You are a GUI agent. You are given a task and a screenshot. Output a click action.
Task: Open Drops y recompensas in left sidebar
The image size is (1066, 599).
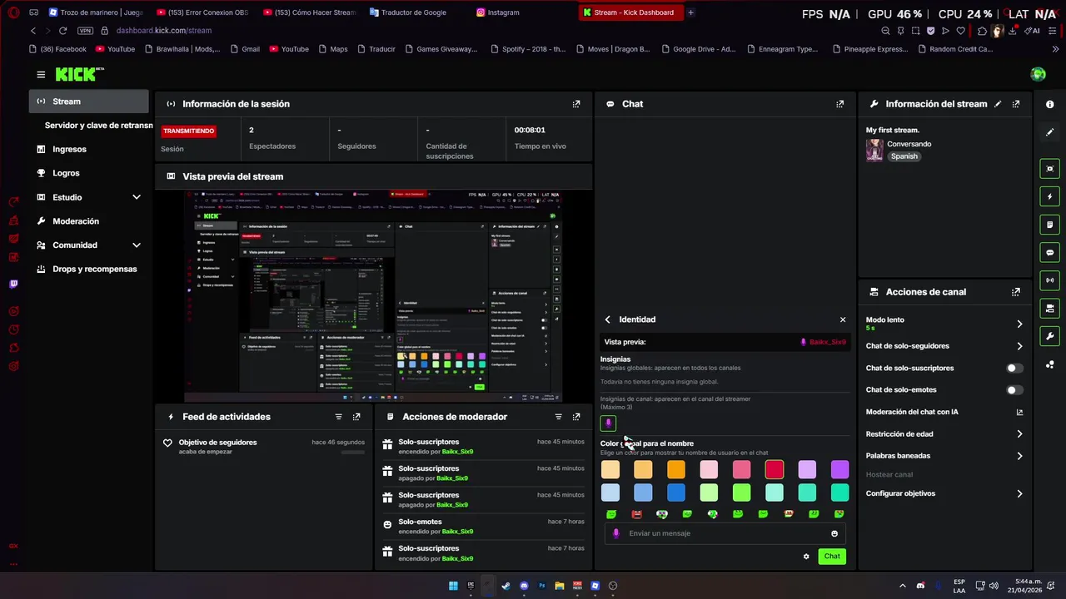point(88,270)
